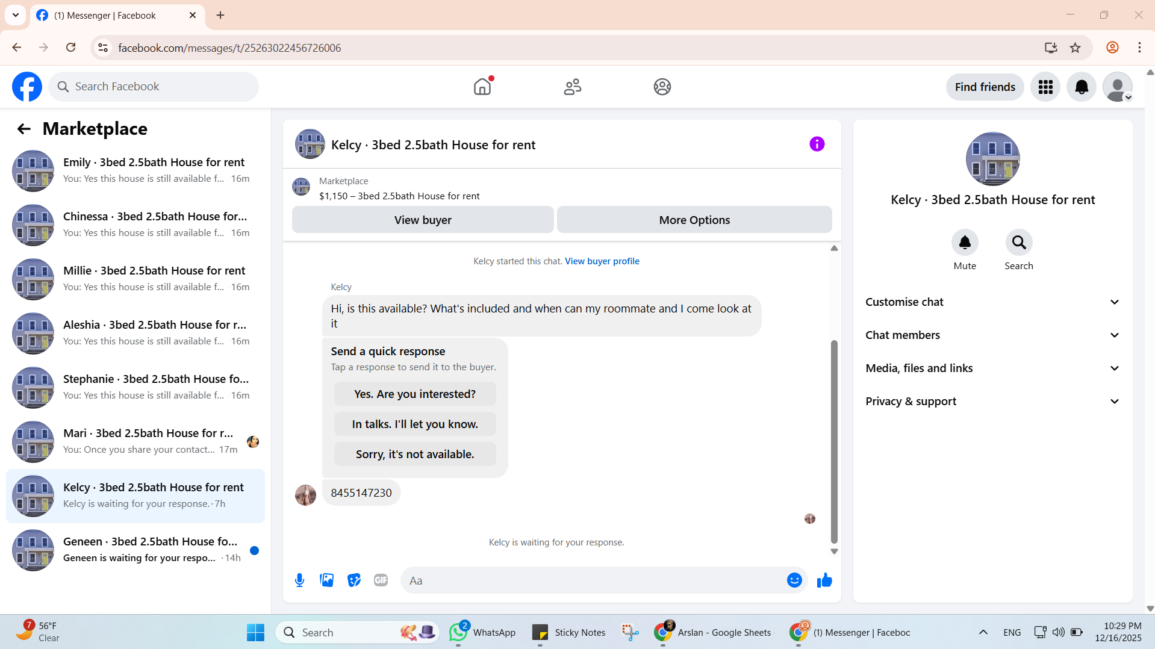Image resolution: width=1155 pixels, height=649 pixels.
Task: Click the Facebook logo icon
Action: tap(27, 87)
